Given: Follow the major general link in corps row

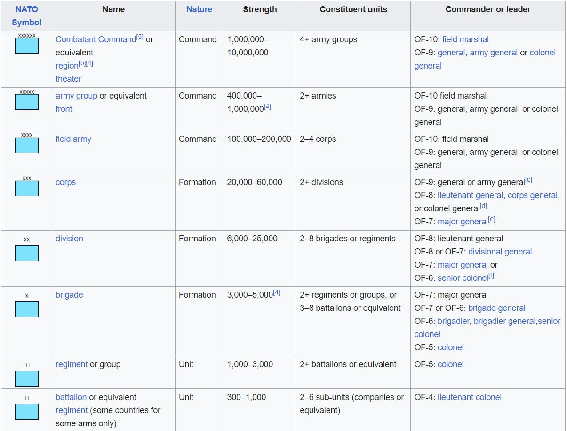Looking at the screenshot, I should pyautogui.click(x=463, y=222).
